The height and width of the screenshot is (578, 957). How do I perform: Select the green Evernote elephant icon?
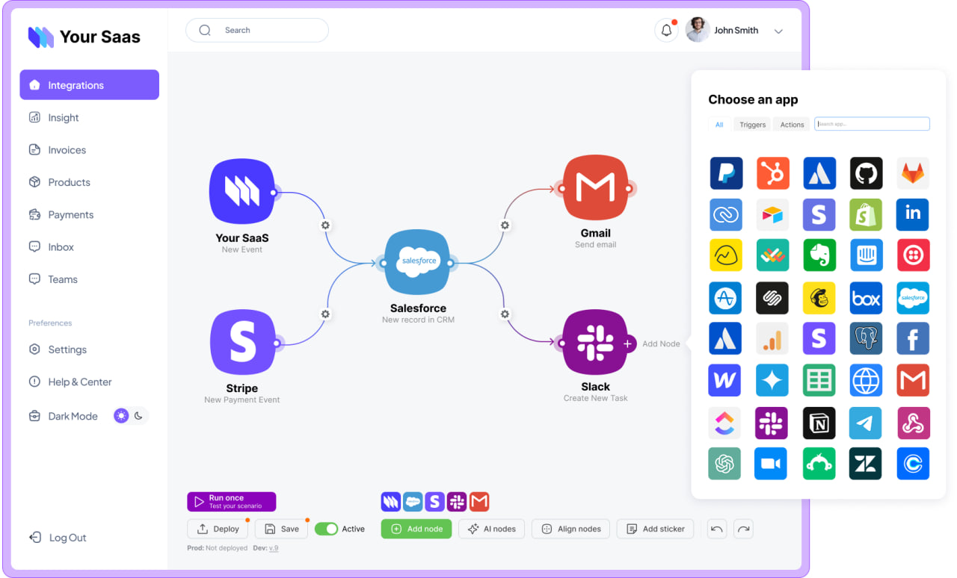[819, 255]
